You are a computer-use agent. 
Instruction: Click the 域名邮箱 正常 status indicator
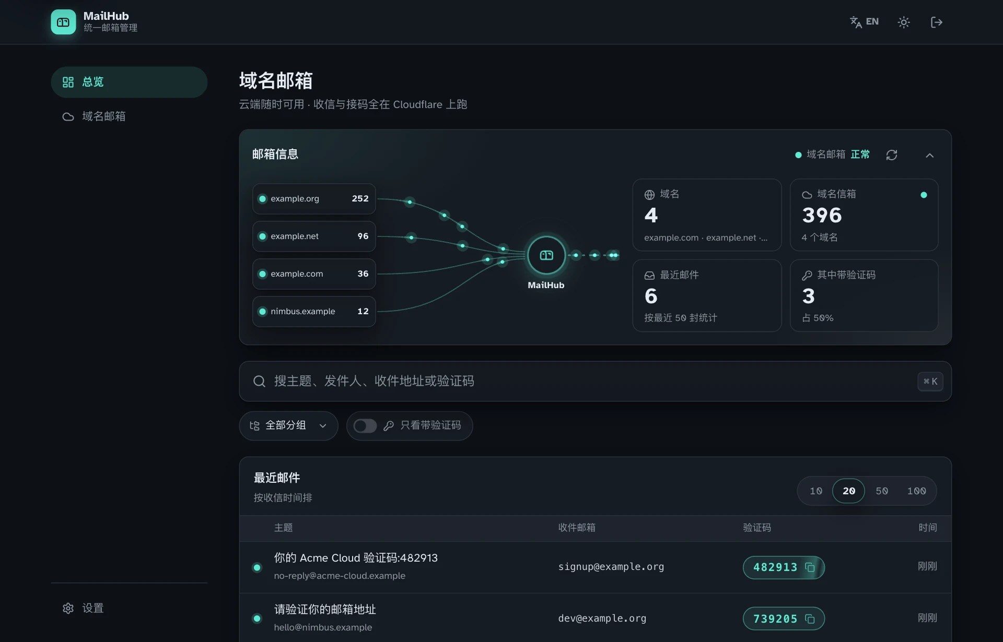(832, 154)
